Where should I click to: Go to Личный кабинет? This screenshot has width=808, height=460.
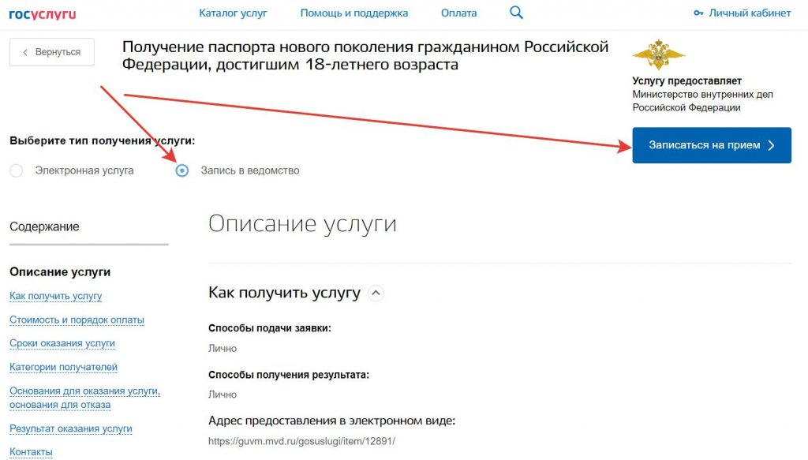(x=750, y=13)
